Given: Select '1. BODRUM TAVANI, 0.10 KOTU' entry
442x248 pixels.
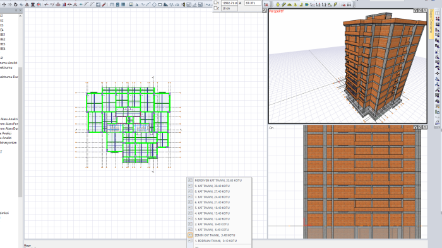Looking at the screenshot, I should pyautogui.click(x=216, y=240).
